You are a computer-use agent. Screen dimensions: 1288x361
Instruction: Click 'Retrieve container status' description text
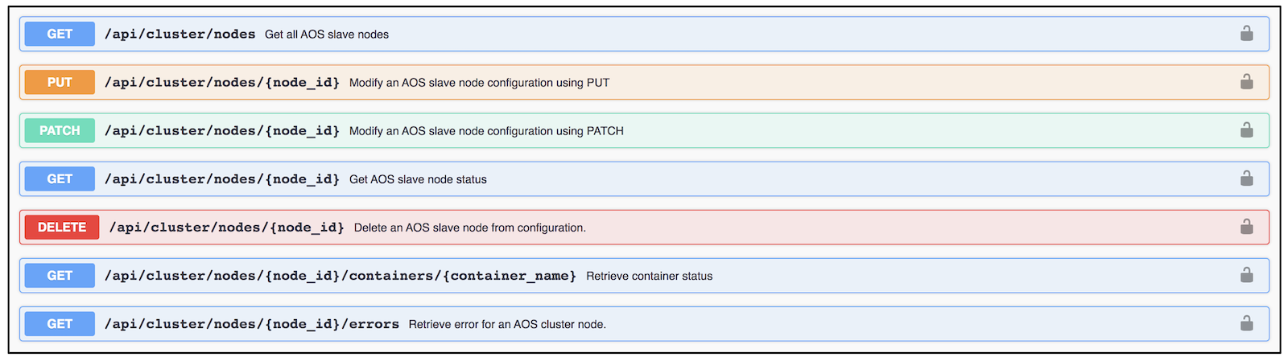tap(649, 276)
